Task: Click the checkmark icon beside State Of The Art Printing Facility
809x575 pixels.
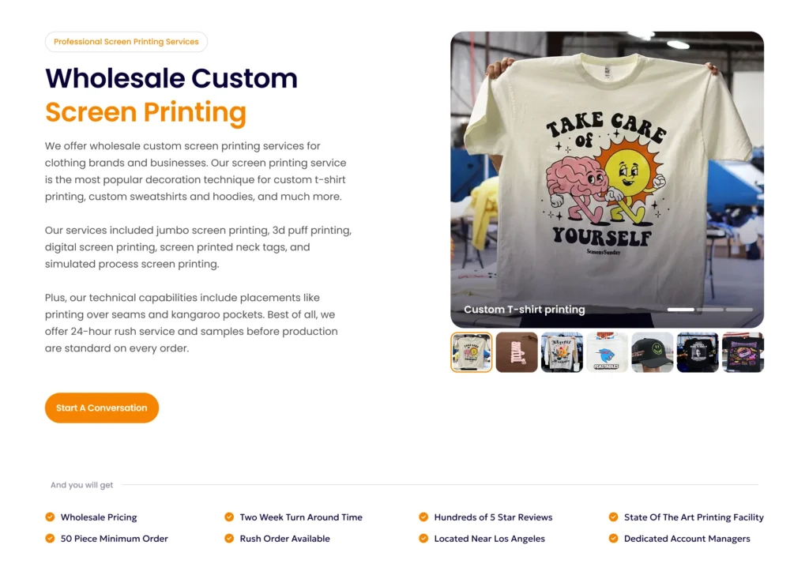Action: (x=613, y=517)
